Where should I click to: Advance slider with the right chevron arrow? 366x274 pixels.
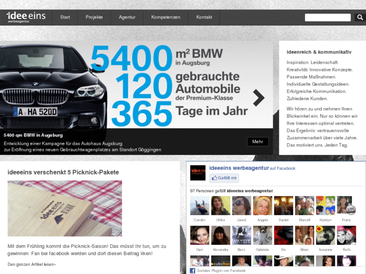pyautogui.click(x=259, y=98)
